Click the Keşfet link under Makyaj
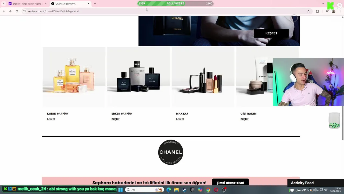The image size is (344, 194). [x=180, y=119]
